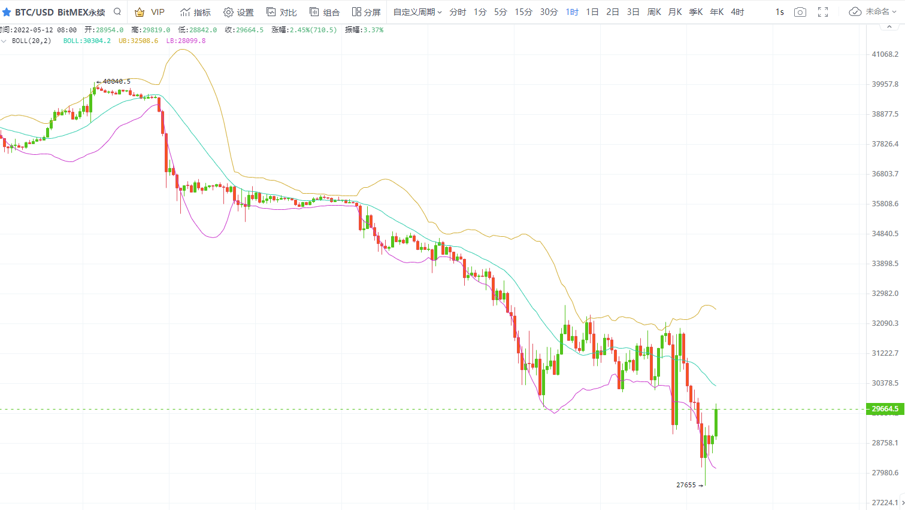Image resolution: width=905 pixels, height=510 pixels.
Task: Select the 15分 timeframe
Action: (523, 12)
